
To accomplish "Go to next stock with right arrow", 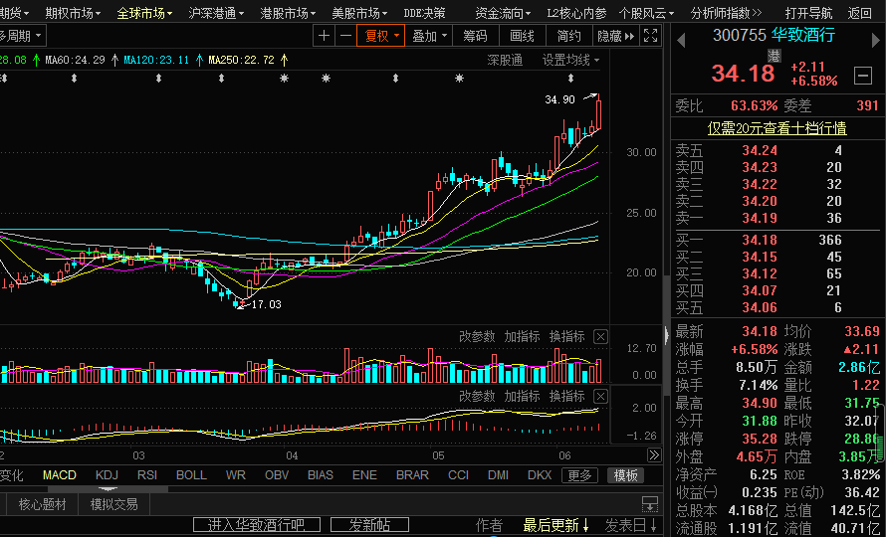I will pos(876,40).
